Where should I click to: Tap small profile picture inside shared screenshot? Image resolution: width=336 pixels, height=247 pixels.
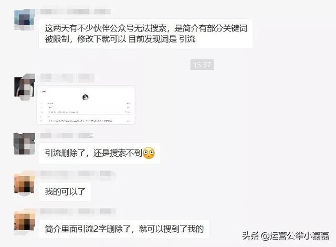pyautogui.click(x=86, y=98)
